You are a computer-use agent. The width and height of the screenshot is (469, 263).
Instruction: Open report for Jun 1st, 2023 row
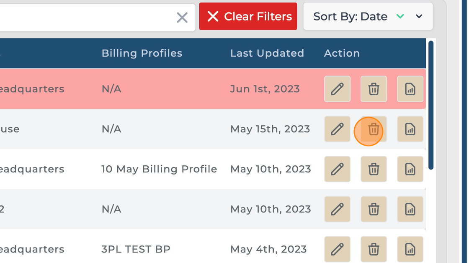(410, 89)
